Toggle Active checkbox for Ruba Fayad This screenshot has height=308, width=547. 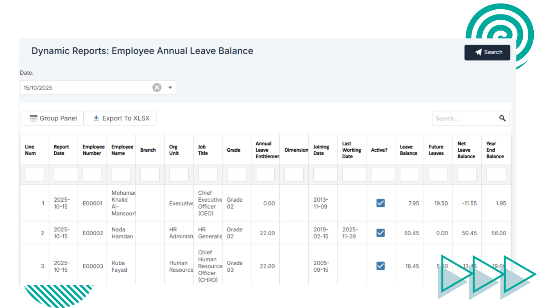coord(380,266)
